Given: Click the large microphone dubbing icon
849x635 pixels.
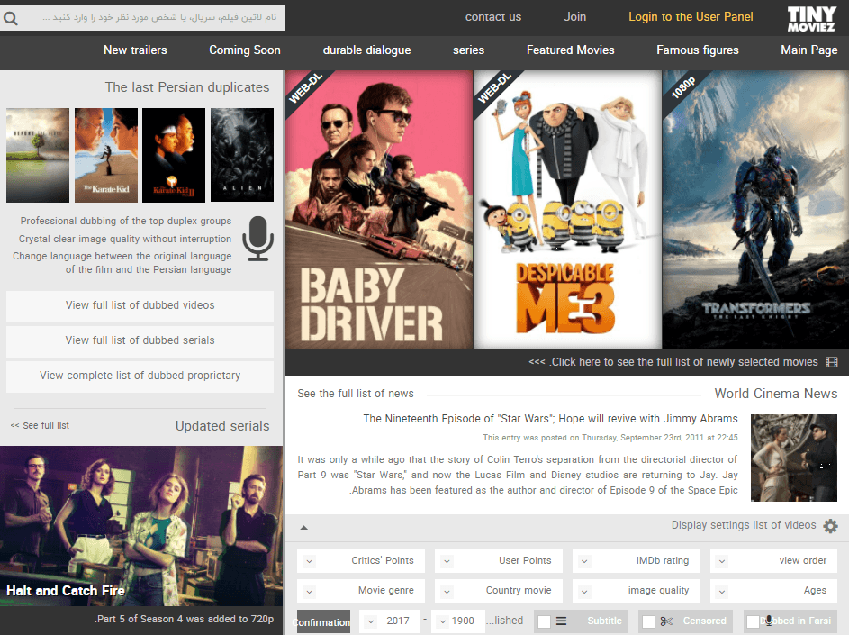Looking at the screenshot, I should coord(257,239).
